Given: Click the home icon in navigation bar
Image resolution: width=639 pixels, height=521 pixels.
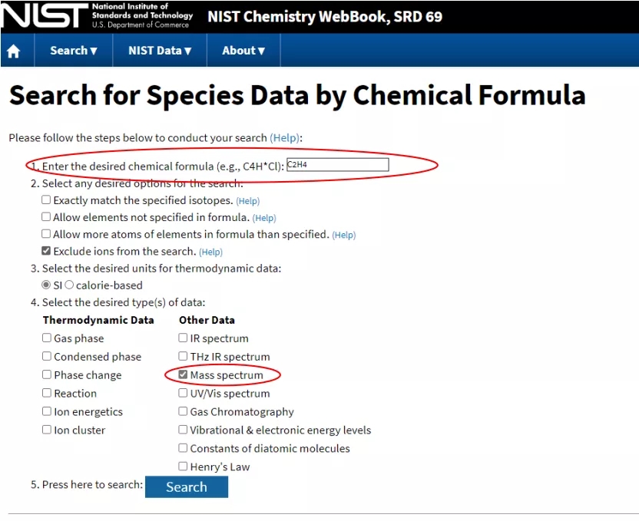Looking at the screenshot, I should pos(13,51).
